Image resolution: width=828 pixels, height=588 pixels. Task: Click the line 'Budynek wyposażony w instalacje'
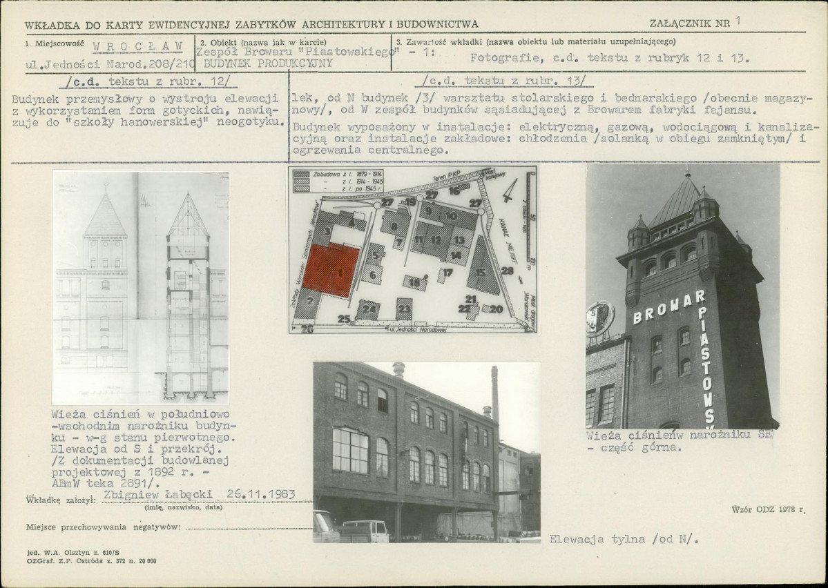pos(555,127)
